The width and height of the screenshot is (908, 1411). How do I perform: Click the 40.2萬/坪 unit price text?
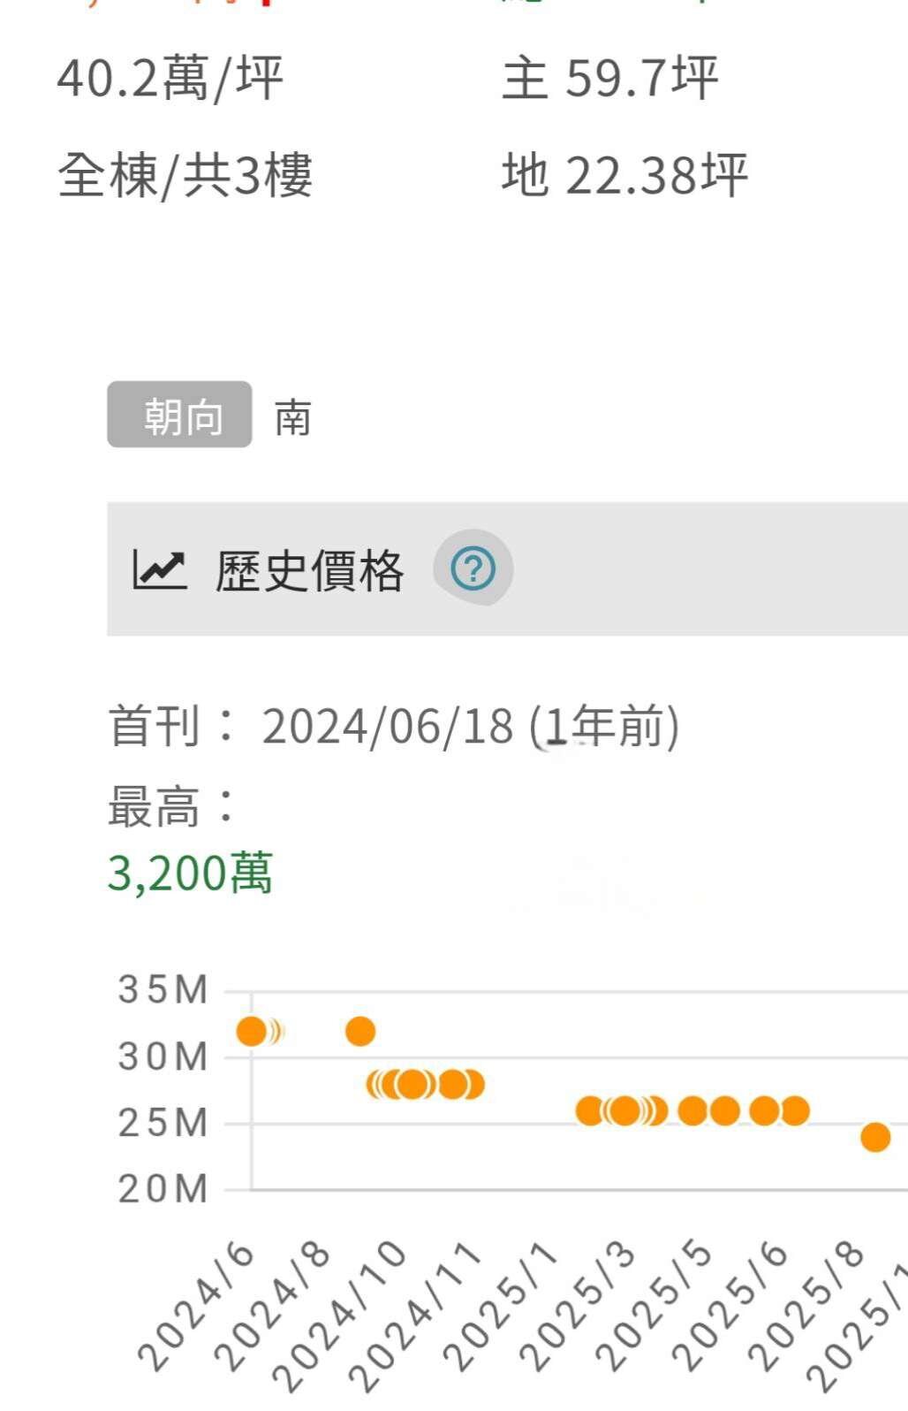[x=170, y=79]
